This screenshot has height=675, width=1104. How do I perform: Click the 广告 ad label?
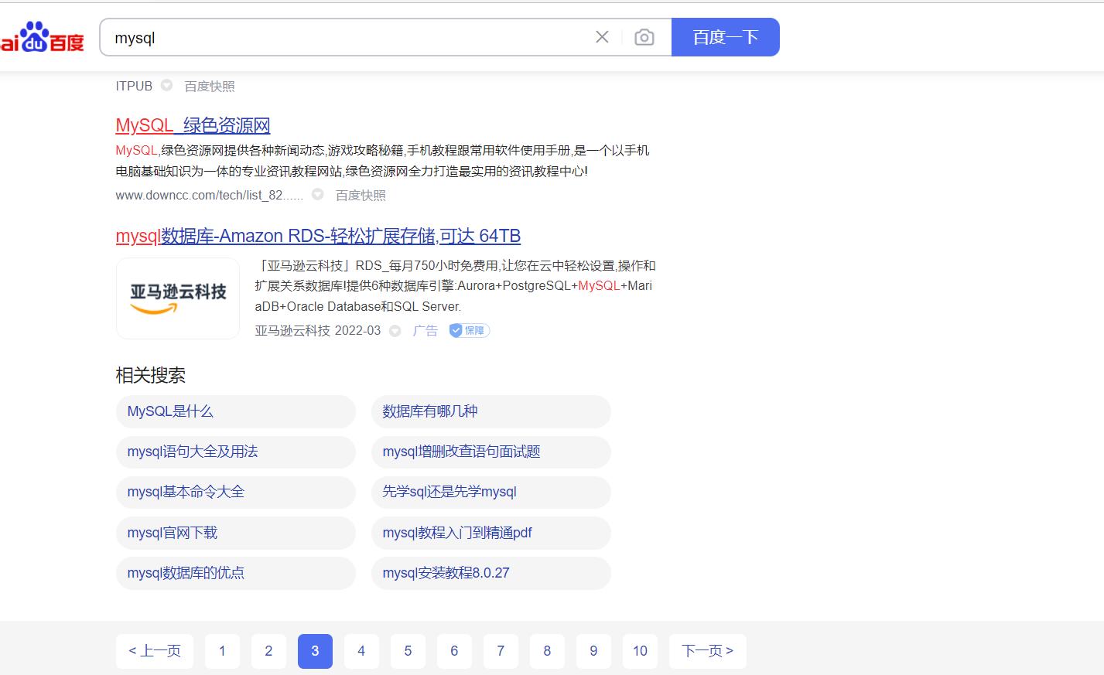click(x=426, y=331)
